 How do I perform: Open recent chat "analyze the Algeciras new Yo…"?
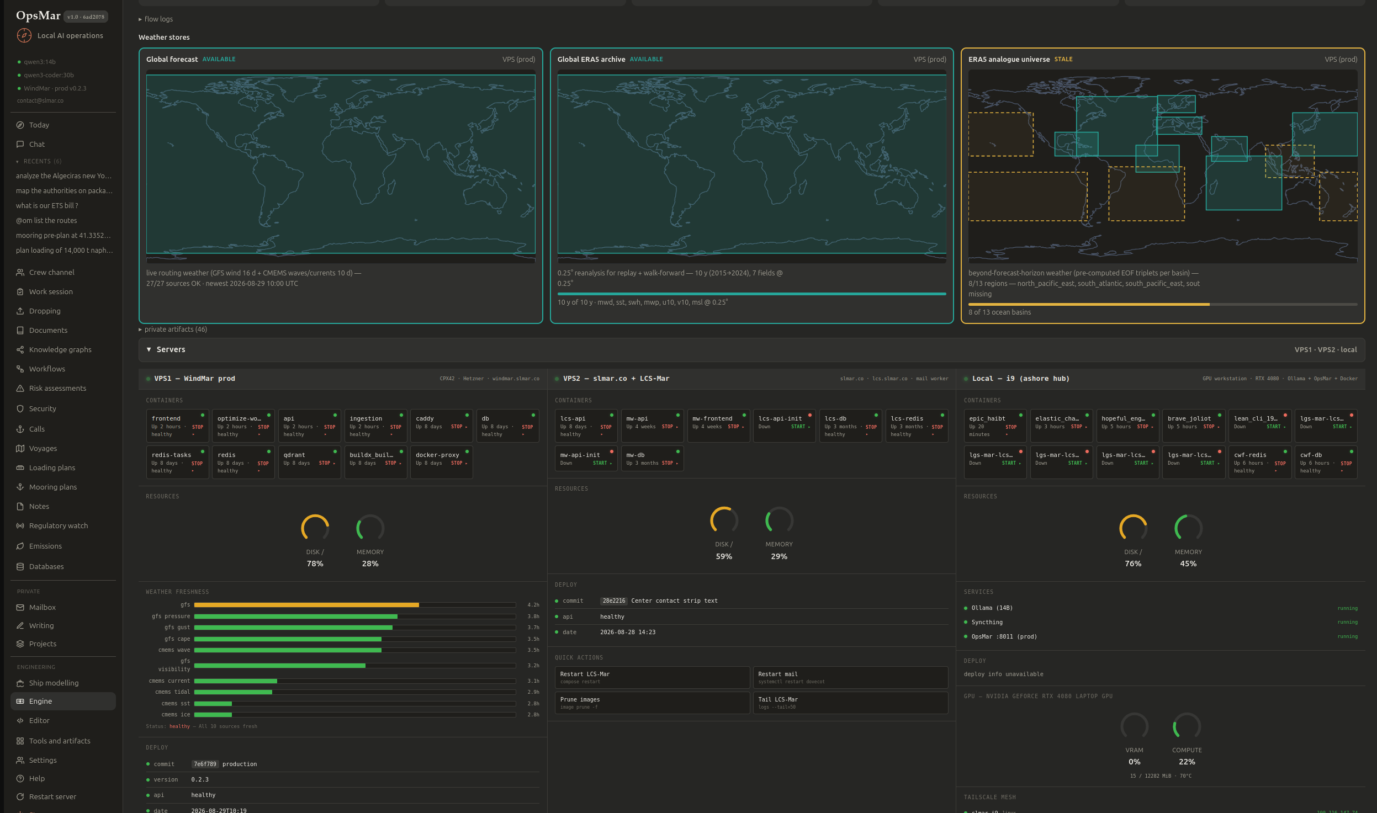[x=63, y=176]
